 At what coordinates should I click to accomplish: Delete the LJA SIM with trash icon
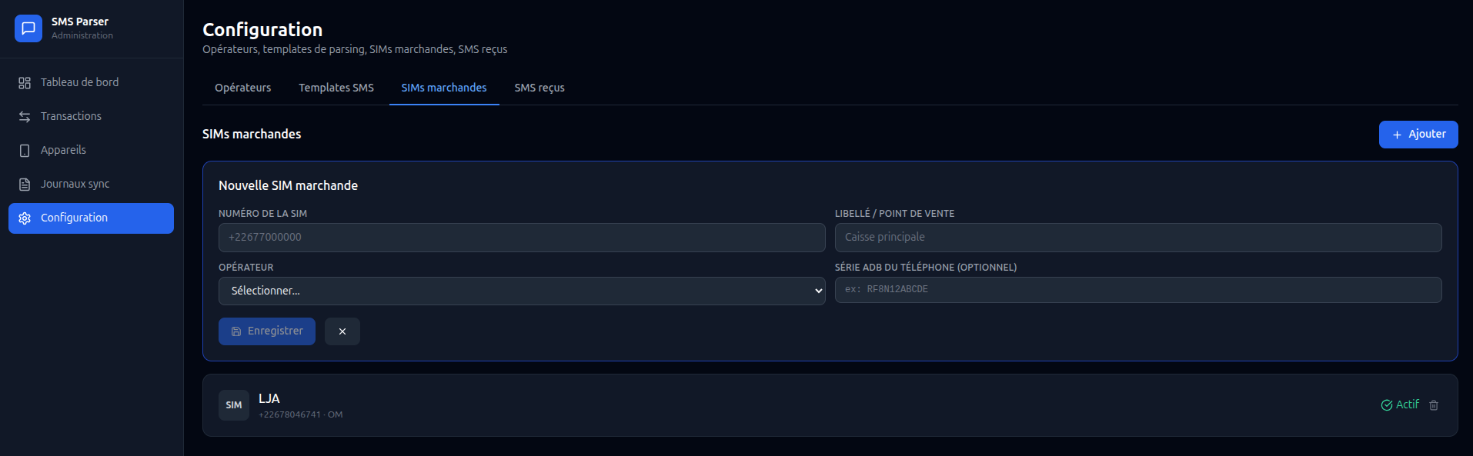point(1434,405)
